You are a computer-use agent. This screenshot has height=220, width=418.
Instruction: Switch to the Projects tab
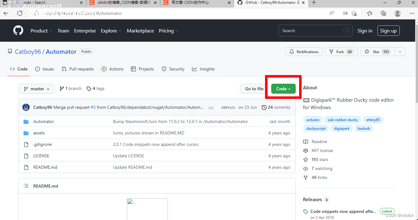142,69
